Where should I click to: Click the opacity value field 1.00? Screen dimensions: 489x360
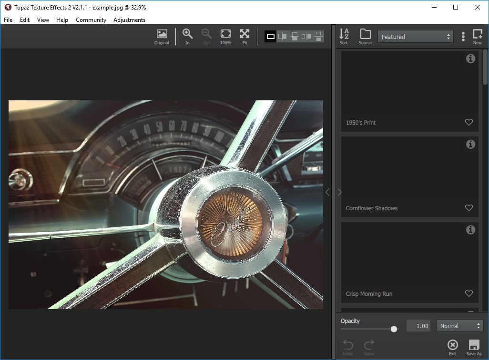[x=418, y=326]
